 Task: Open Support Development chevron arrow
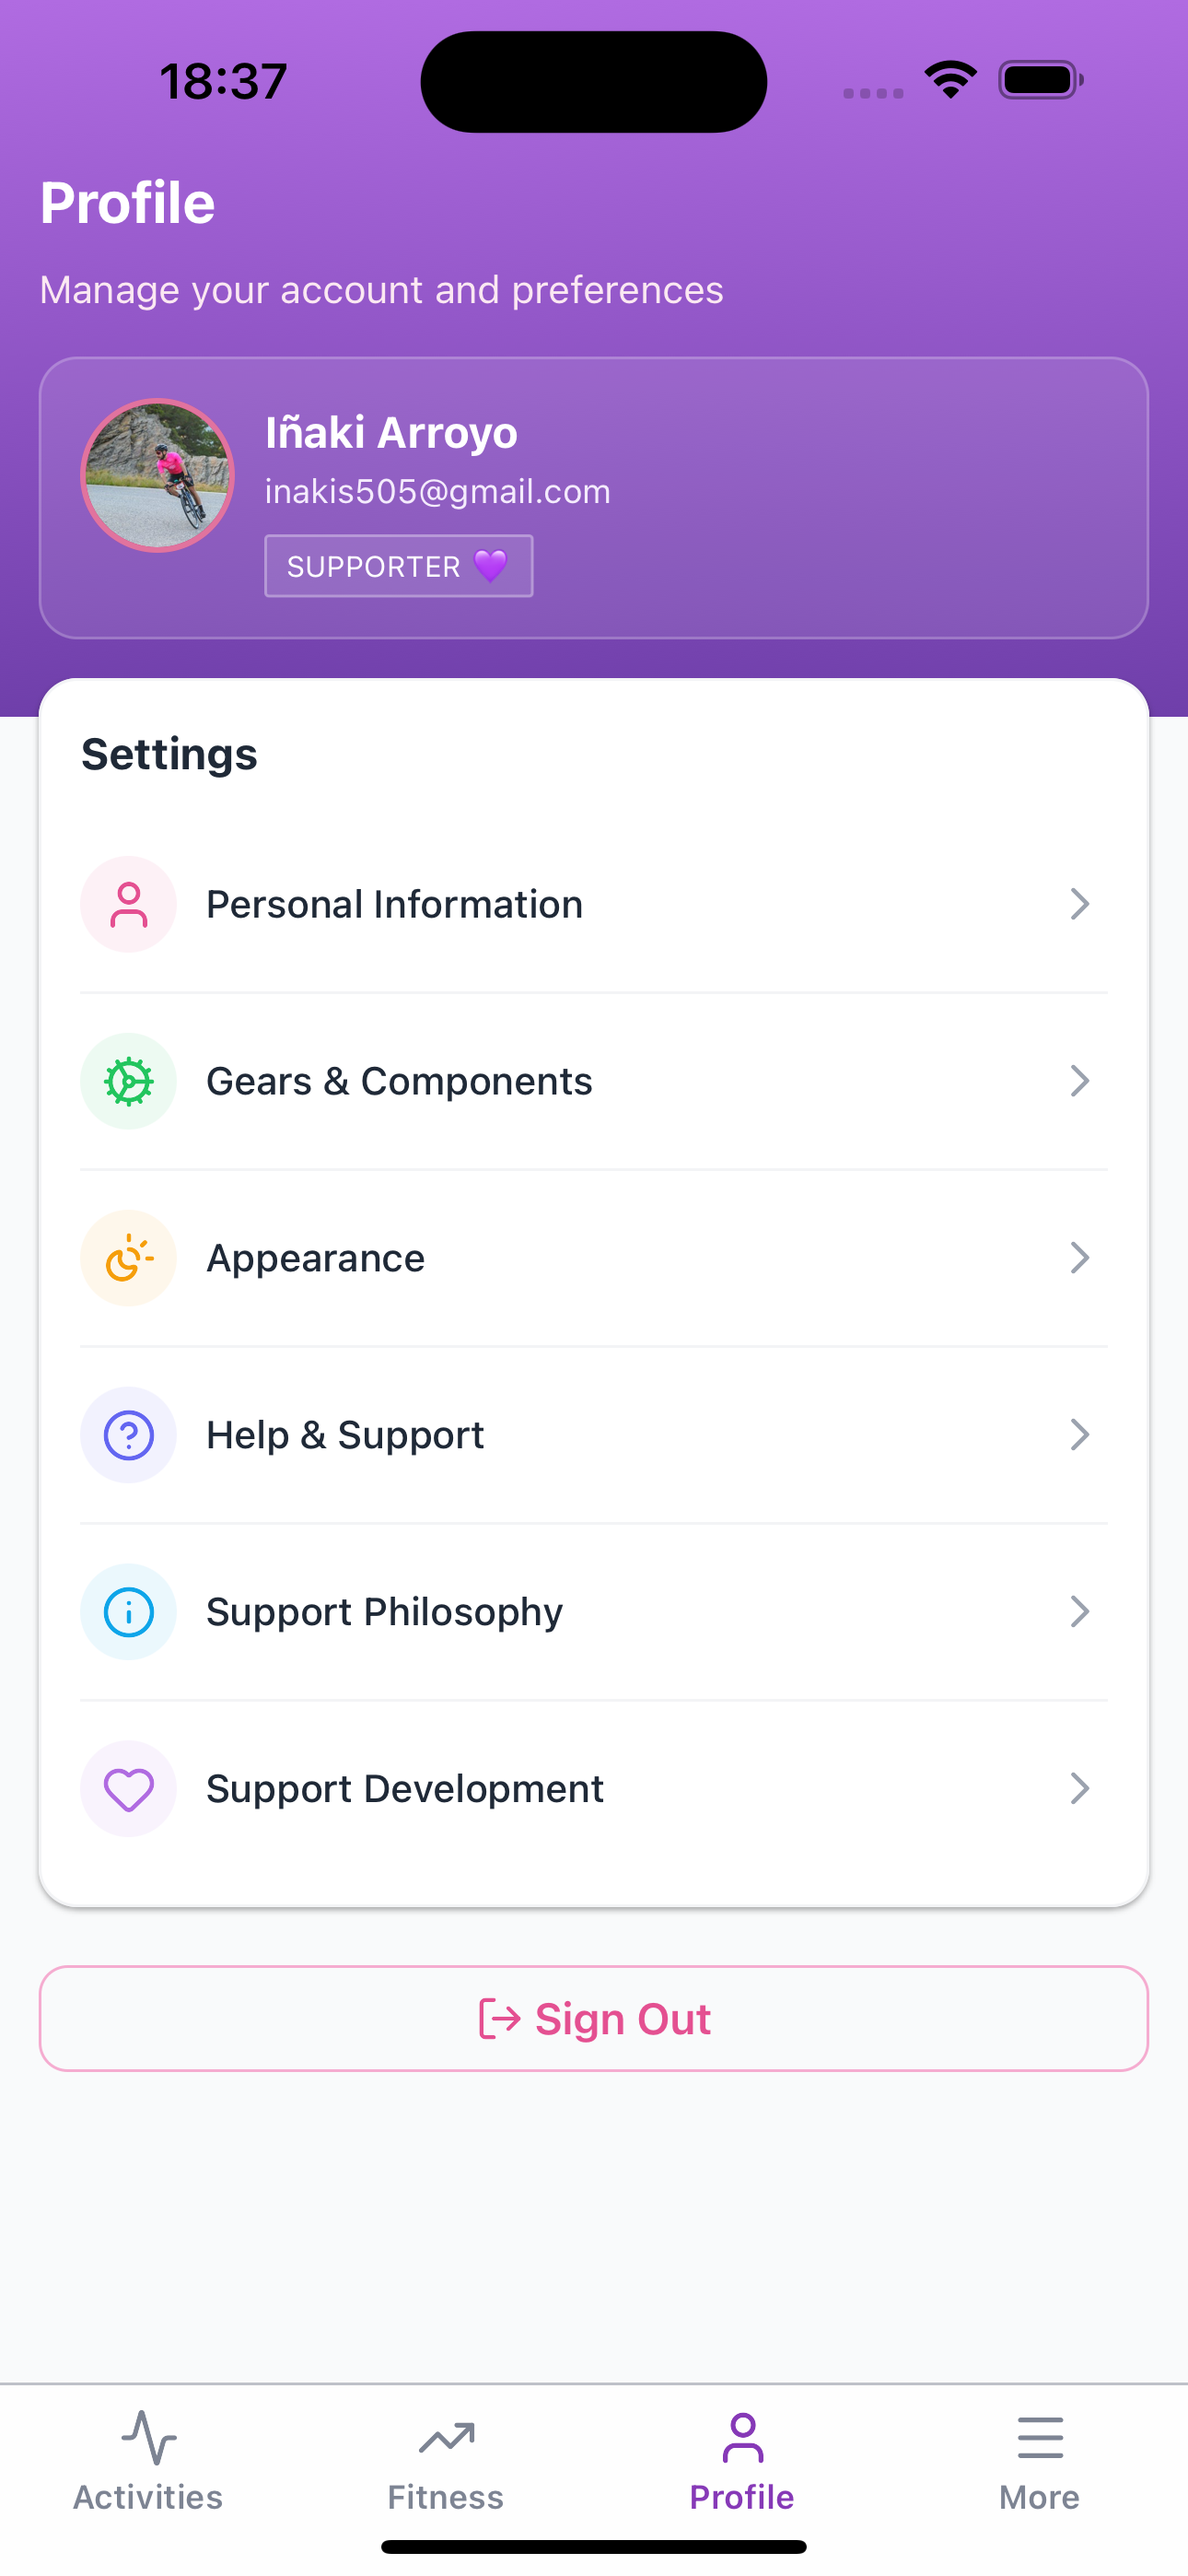pyautogui.click(x=1079, y=1789)
